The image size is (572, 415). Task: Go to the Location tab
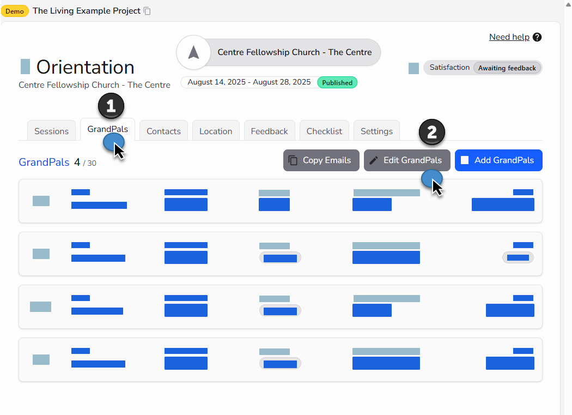(216, 131)
